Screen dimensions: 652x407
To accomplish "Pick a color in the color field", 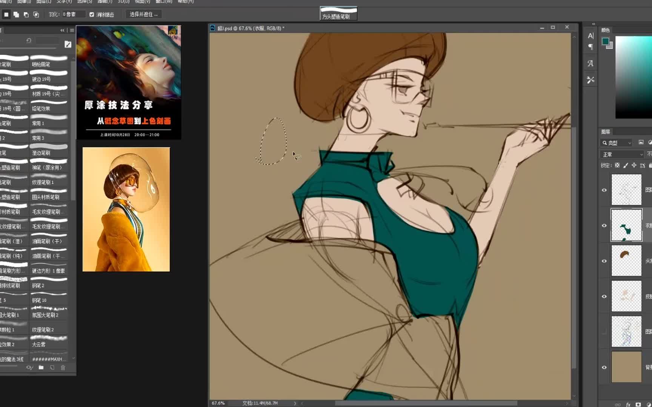I will [634, 77].
